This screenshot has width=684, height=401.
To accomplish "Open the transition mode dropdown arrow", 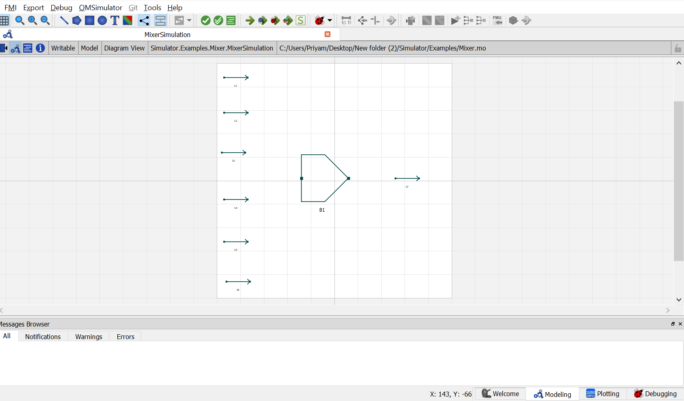I will click(x=189, y=20).
